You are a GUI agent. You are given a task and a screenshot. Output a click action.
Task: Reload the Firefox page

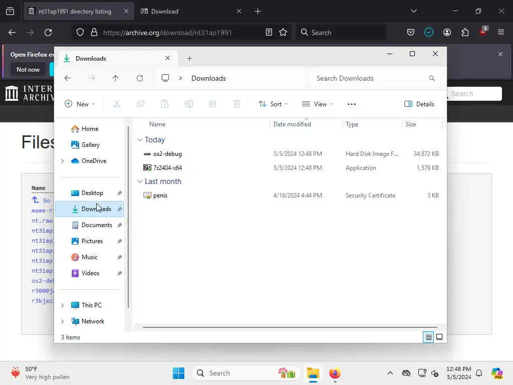(x=48, y=33)
